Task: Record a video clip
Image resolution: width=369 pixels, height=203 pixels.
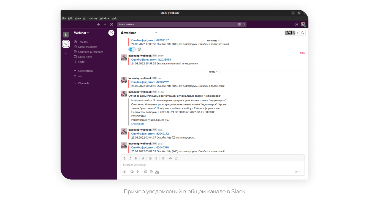Action: (132, 172)
